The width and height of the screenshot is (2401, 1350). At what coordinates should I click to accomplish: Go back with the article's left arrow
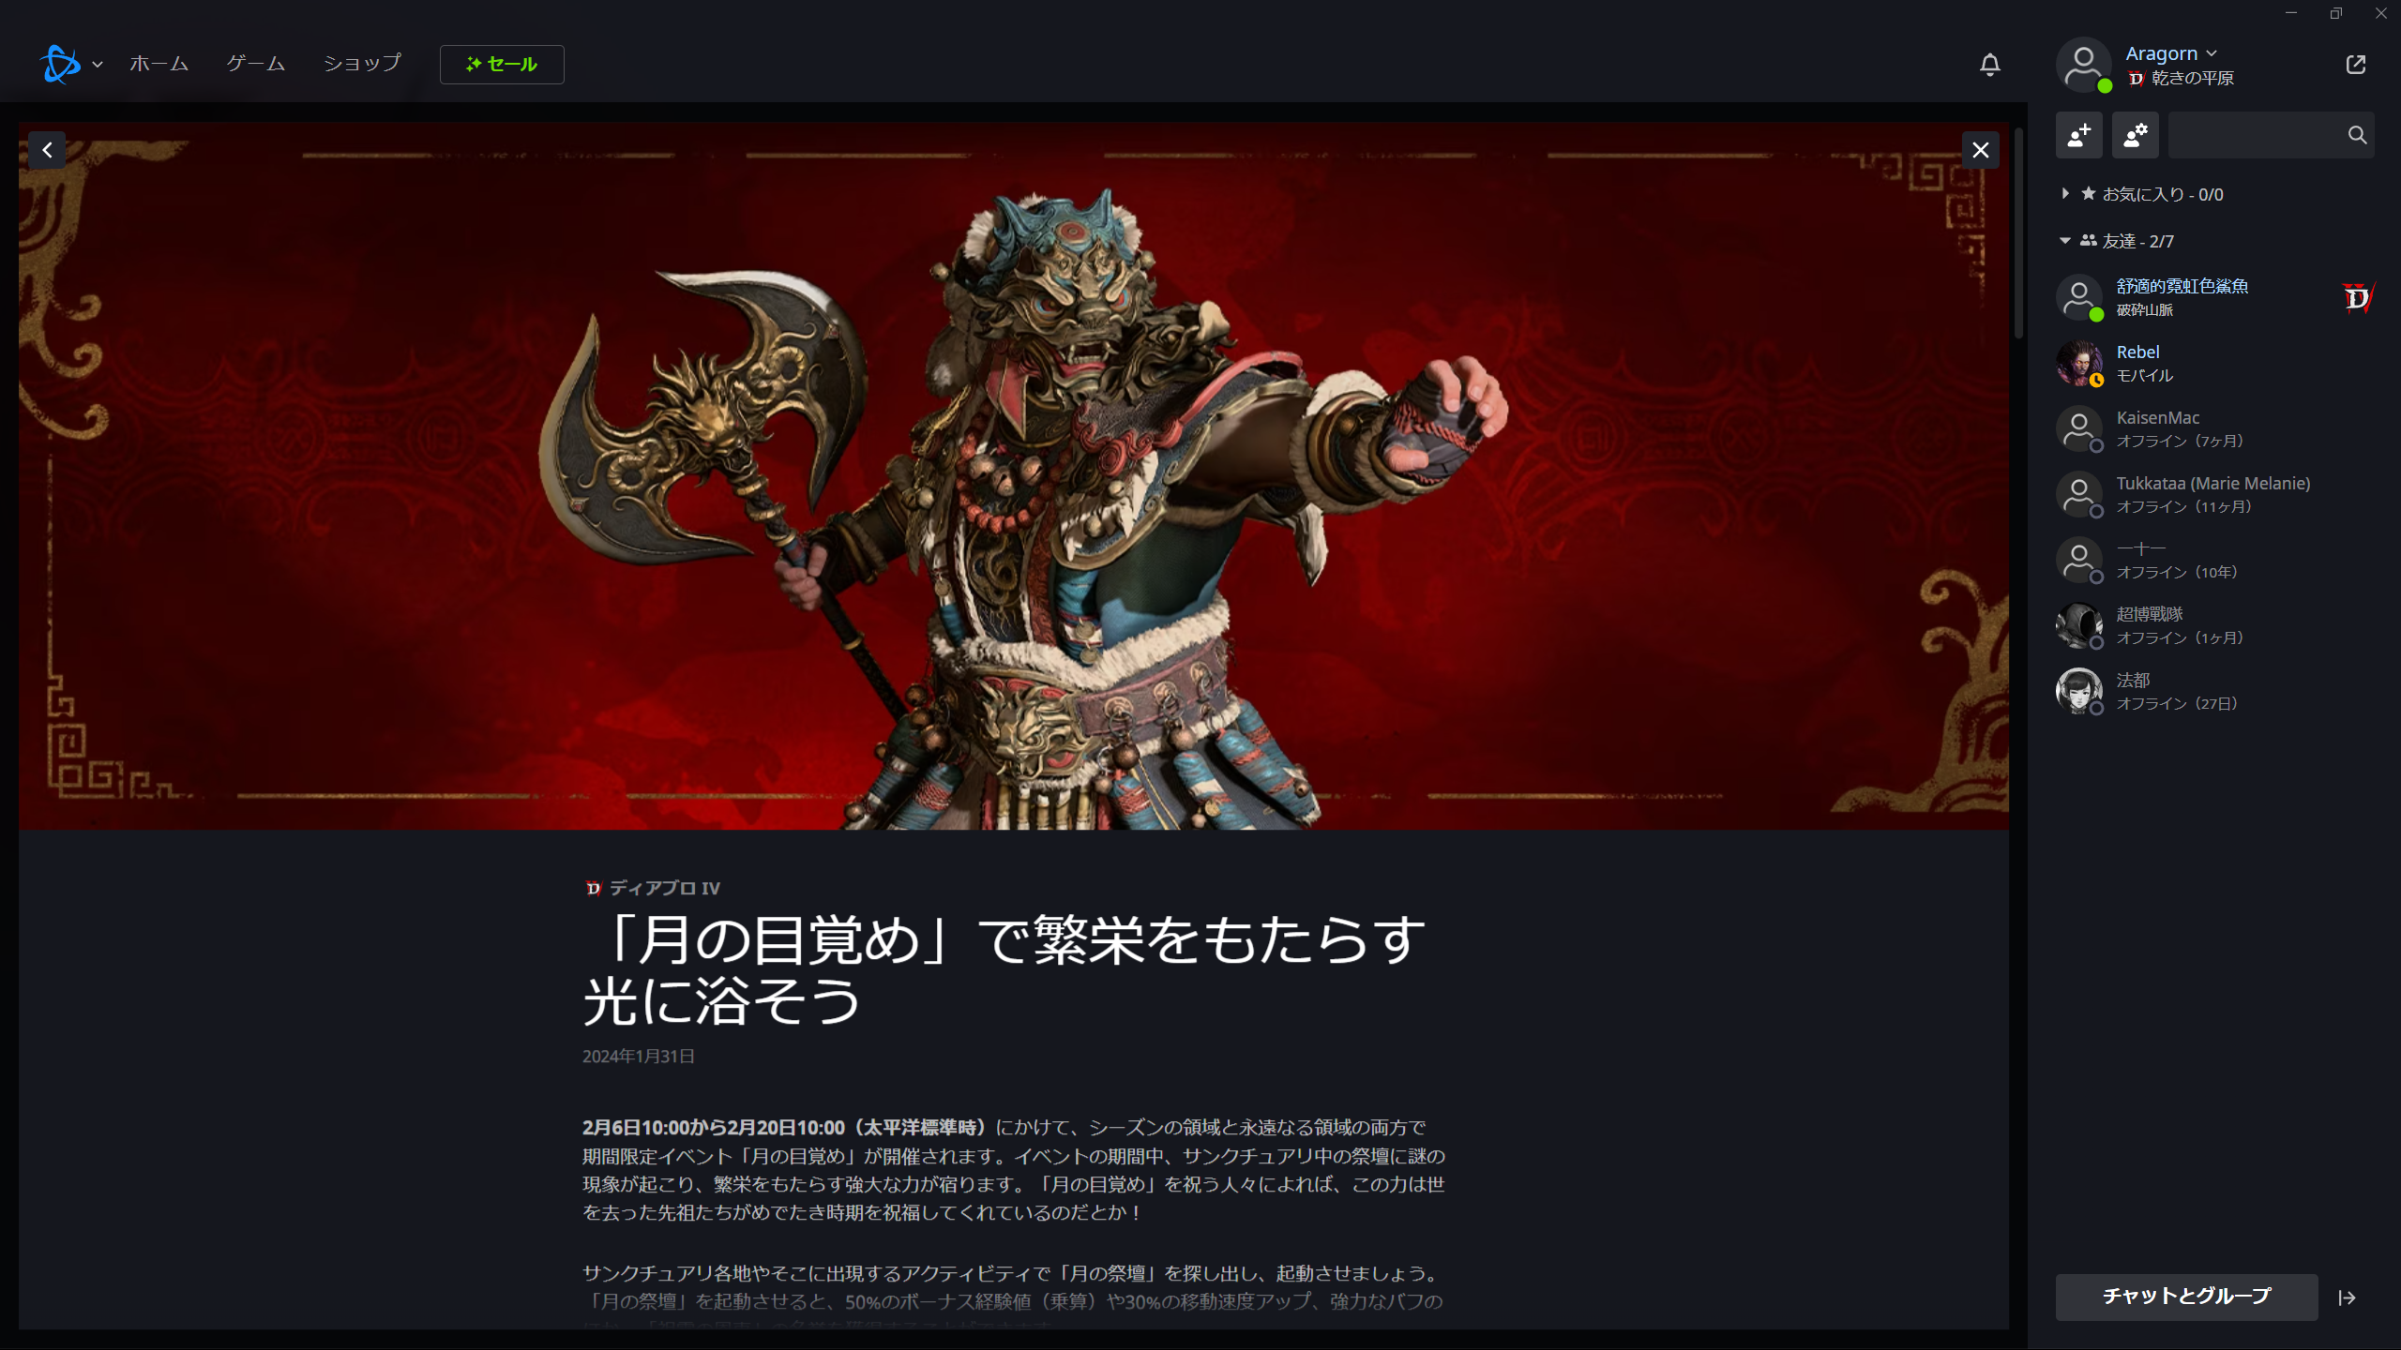pos(47,150)
